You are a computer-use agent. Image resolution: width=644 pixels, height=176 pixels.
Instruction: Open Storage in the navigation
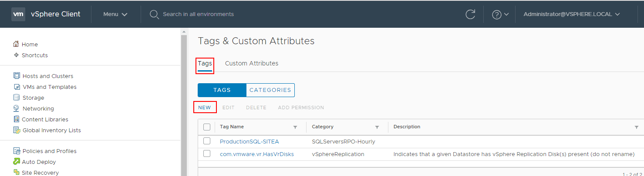point(34,98)
